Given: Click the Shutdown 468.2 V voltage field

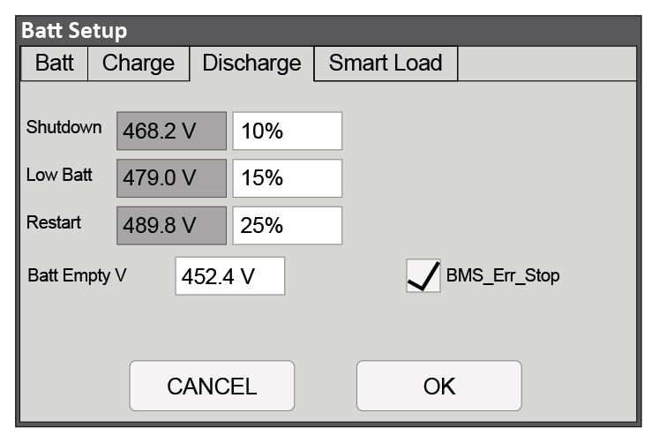Looking at the screenshot, I should (x=171, y=131).
